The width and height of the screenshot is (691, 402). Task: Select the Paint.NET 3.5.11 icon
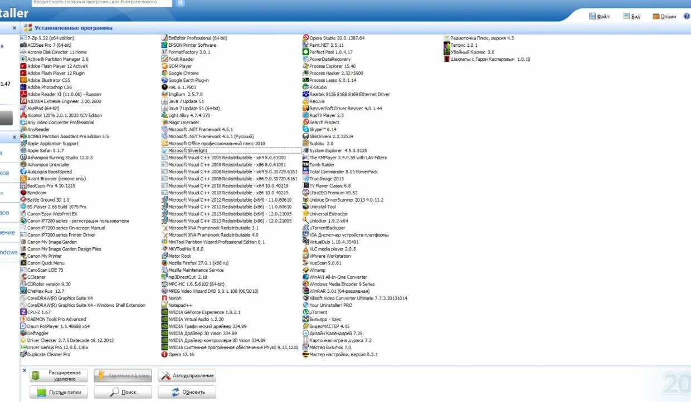coord(305,45)
